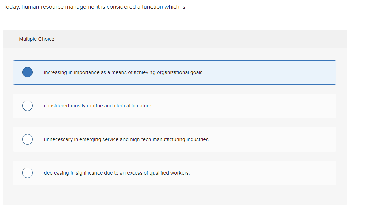Click the blue-bordered selected answer card
Screen dimensions: 387x220
coord(174,72)
